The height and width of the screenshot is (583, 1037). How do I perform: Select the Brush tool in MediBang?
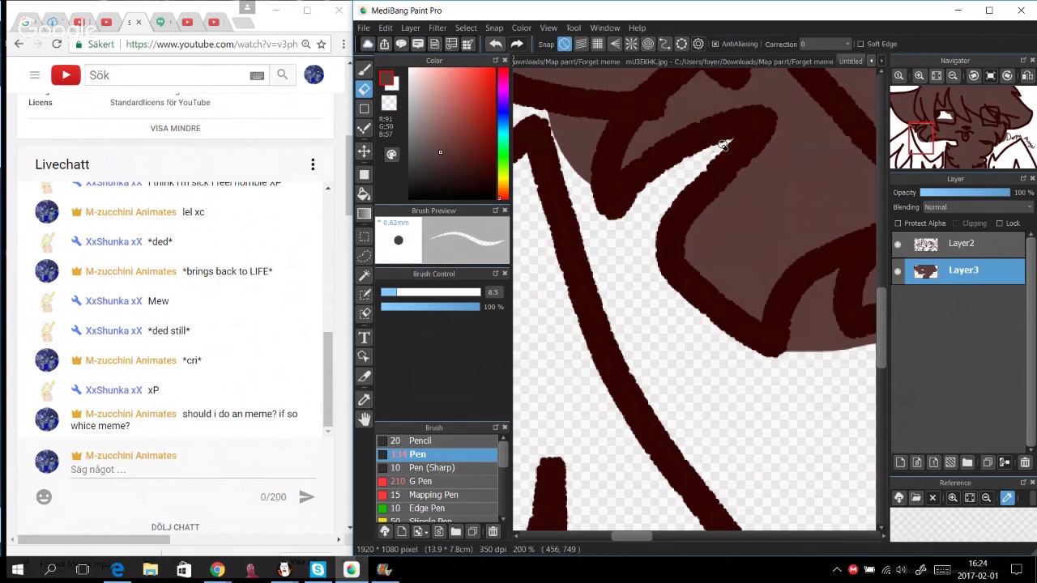click(365, 69)
